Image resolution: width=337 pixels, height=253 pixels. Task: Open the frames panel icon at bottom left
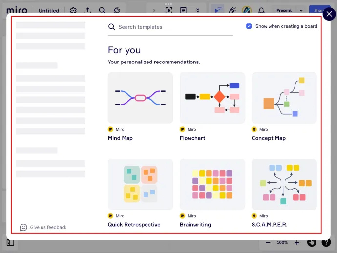pyautogui.click(x=10, y=242)
